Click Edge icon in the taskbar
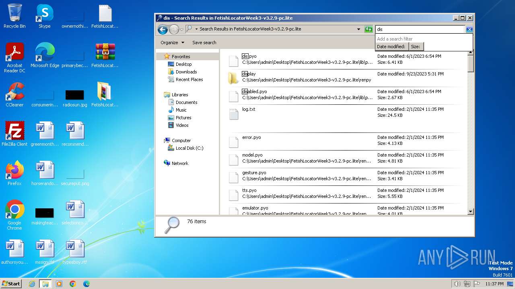This screenshot has width=515, height=289. click(87, 284)
